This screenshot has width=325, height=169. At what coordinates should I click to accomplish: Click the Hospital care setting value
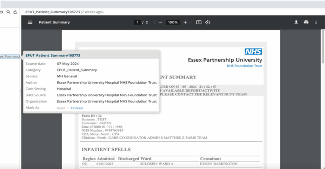[64, 89]
